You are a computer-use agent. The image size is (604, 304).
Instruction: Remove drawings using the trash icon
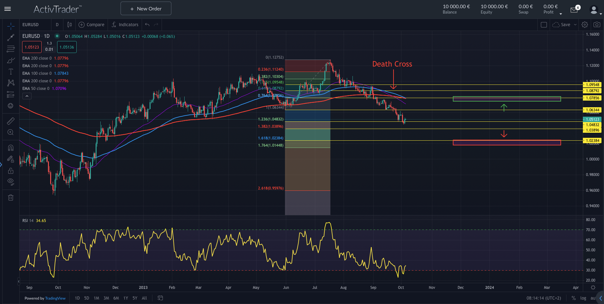pyautogui.click(x=10, y=197)
